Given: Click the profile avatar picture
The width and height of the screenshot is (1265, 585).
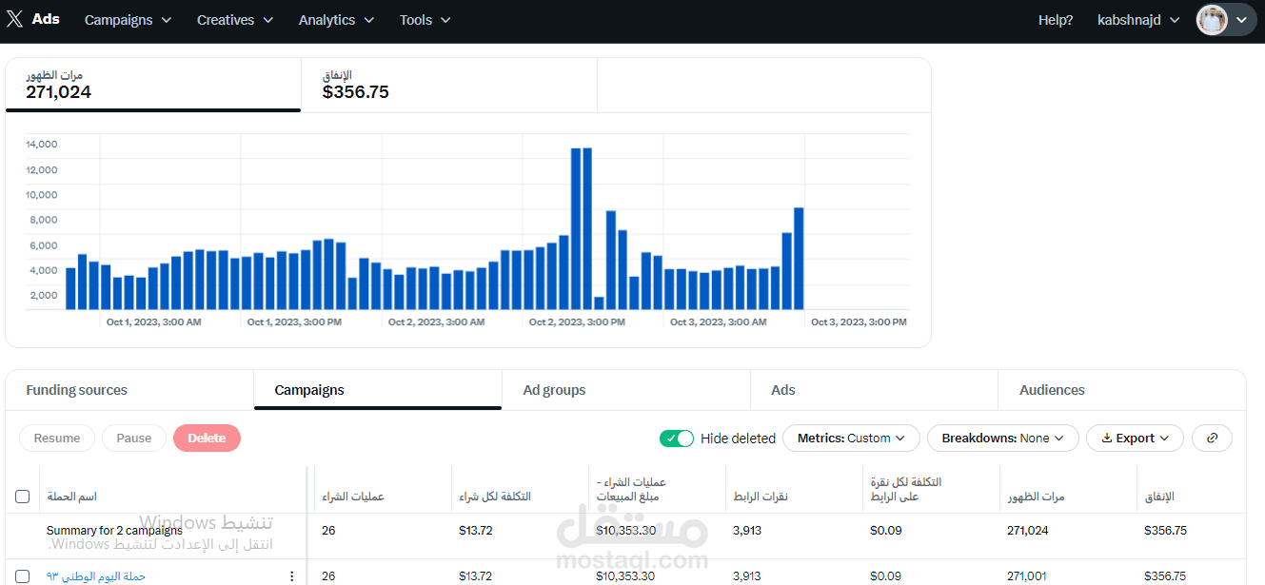Looking at the screenshot, I should [1213, 20].
